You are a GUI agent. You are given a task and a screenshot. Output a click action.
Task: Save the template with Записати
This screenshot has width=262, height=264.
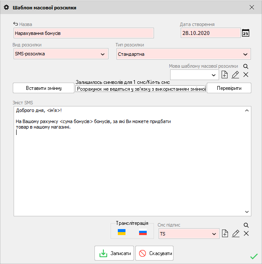coord(114,253)
